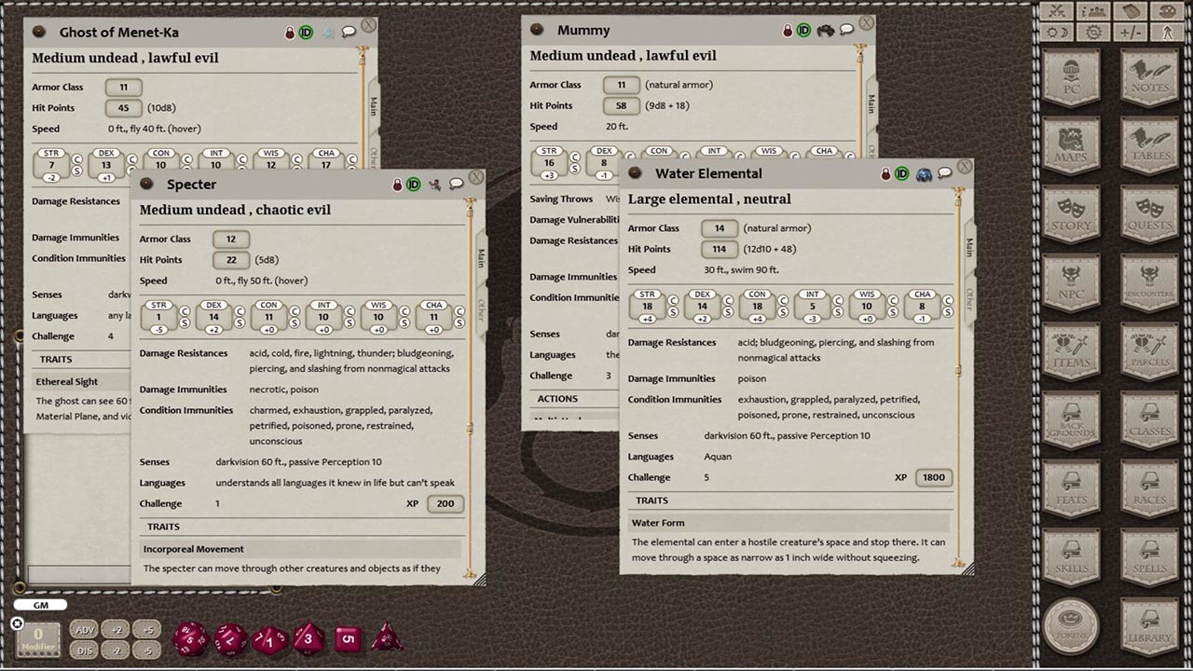
Task: Open the calendar book icon
Action: click(1131, 12)
